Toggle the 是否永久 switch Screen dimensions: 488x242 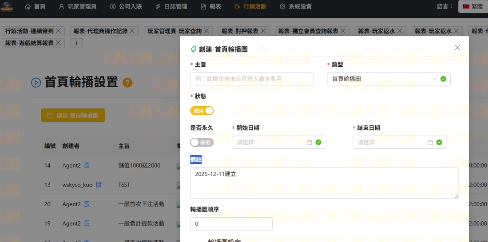(202, 142)
